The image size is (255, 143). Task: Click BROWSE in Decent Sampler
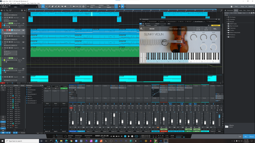[152, 29]
